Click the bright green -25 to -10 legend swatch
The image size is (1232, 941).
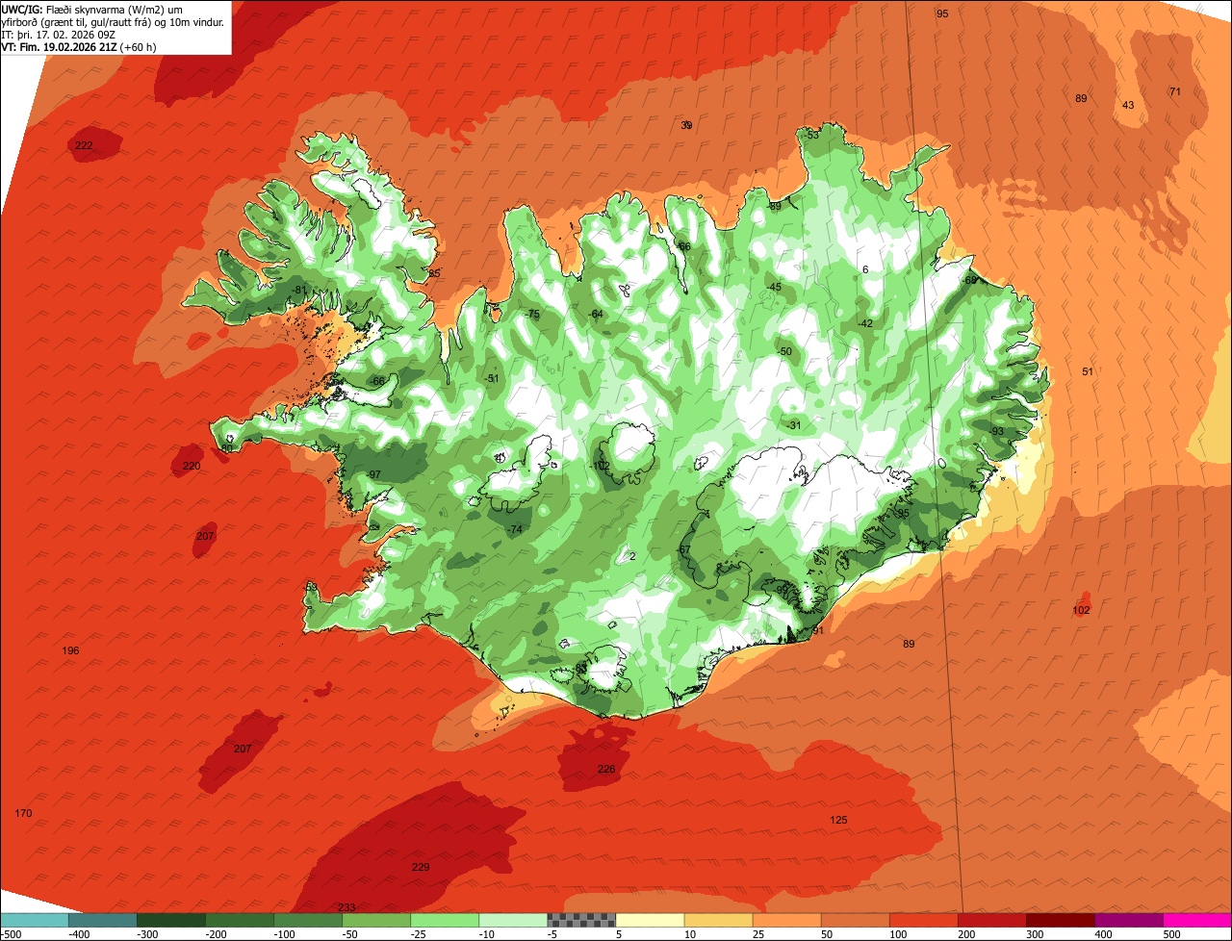click(445, 920)
